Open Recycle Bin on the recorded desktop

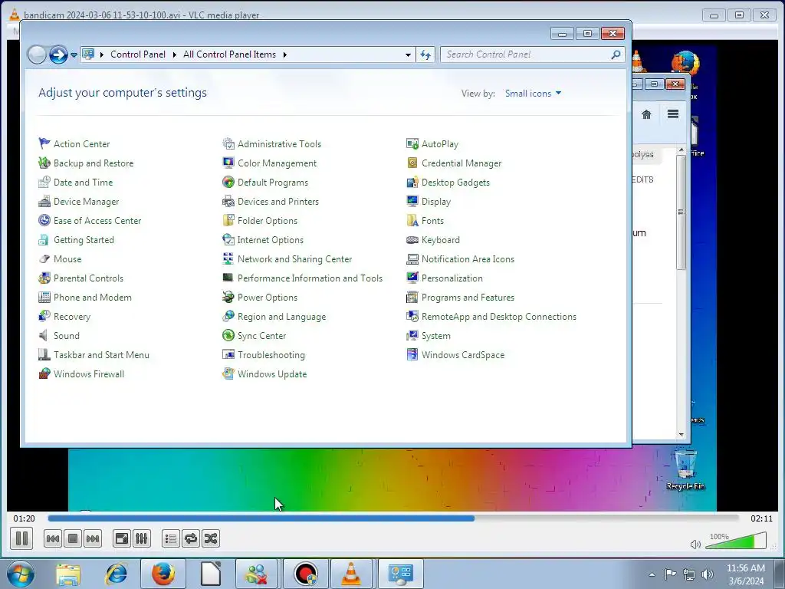coord(685,470)
